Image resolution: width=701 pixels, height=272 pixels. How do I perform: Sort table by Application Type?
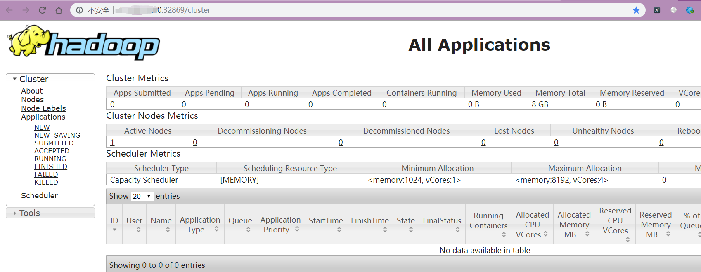pos(200,224)
